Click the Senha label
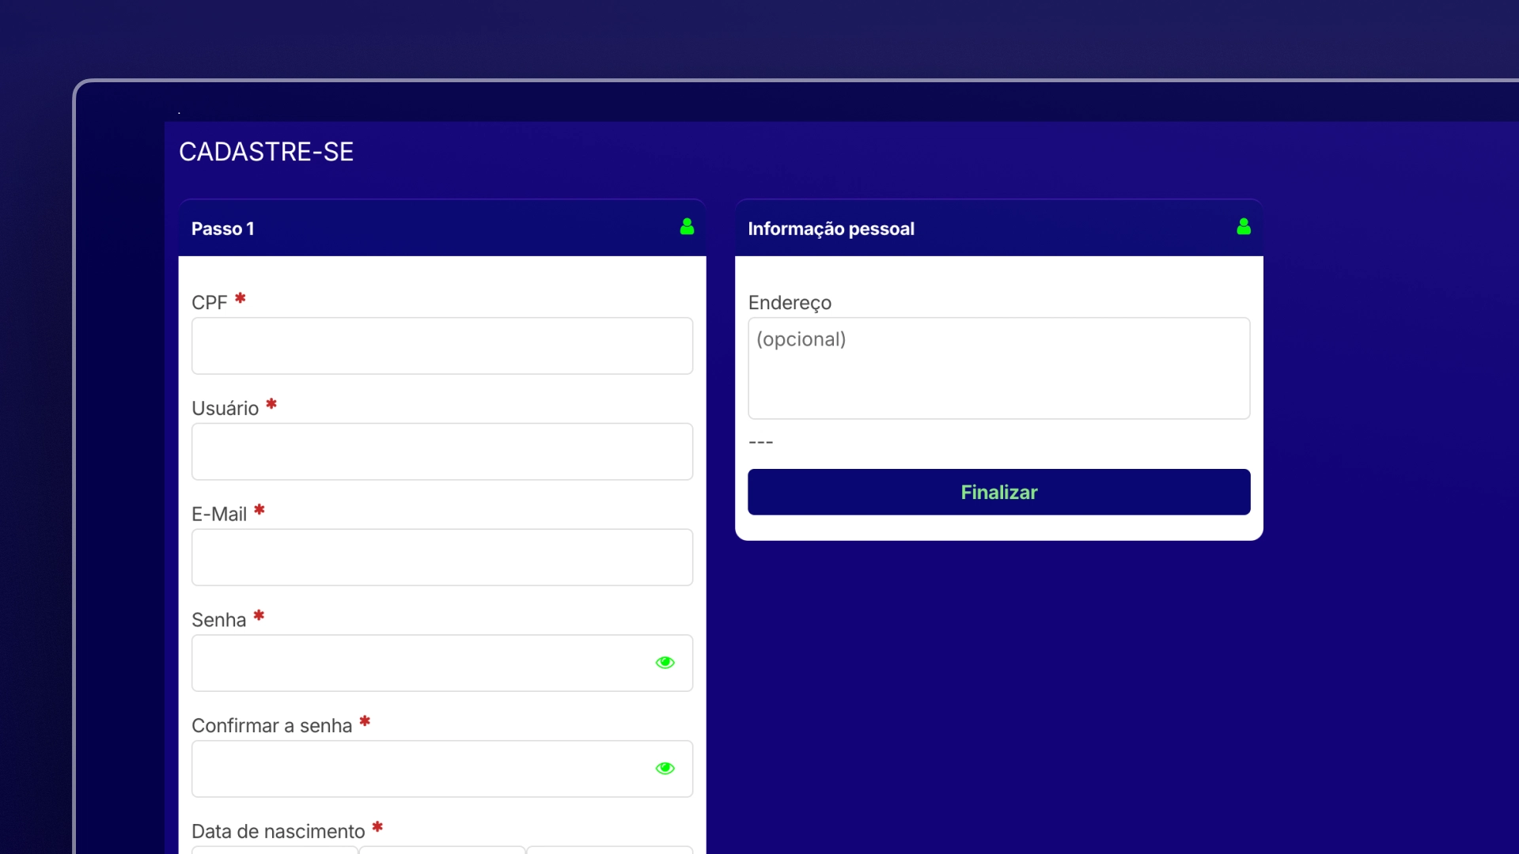This screenshot has height=854, width=1519. click(219, 620)
